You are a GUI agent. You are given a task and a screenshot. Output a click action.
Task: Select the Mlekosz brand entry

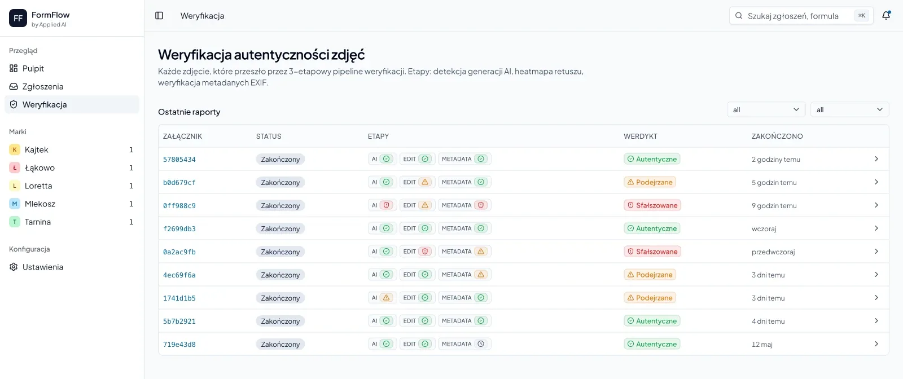tap(72, 204)
